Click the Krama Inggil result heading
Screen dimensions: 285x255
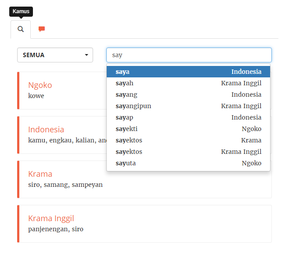[x=51, y=219]
